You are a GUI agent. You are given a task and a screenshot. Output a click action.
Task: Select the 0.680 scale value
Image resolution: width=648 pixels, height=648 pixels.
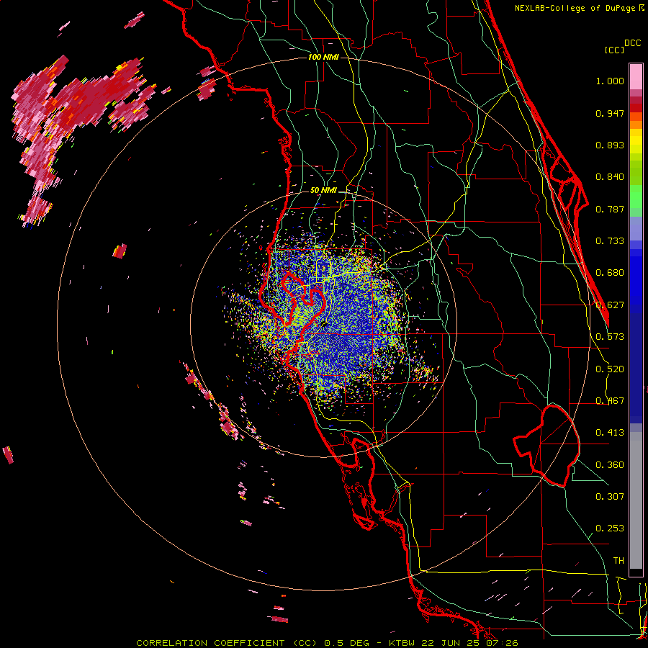point(610,273)
